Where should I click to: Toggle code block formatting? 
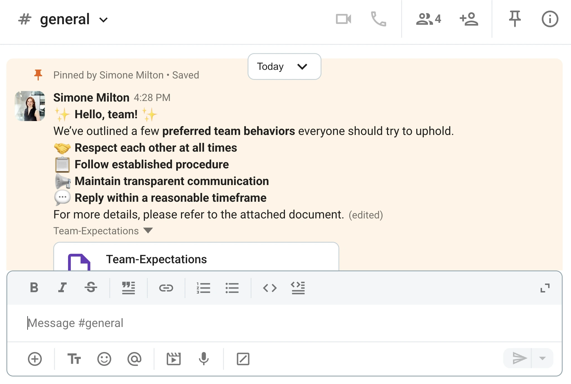(x=298, y=288)
